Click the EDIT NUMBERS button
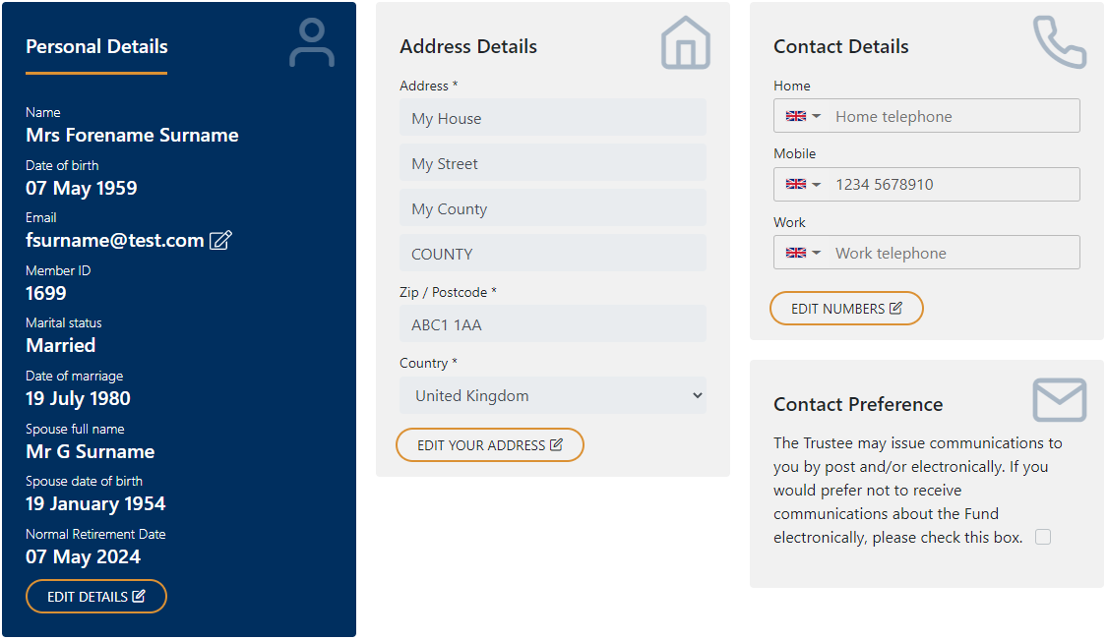The height and width of the screenshot is (640, 1108). pos(846,309)
